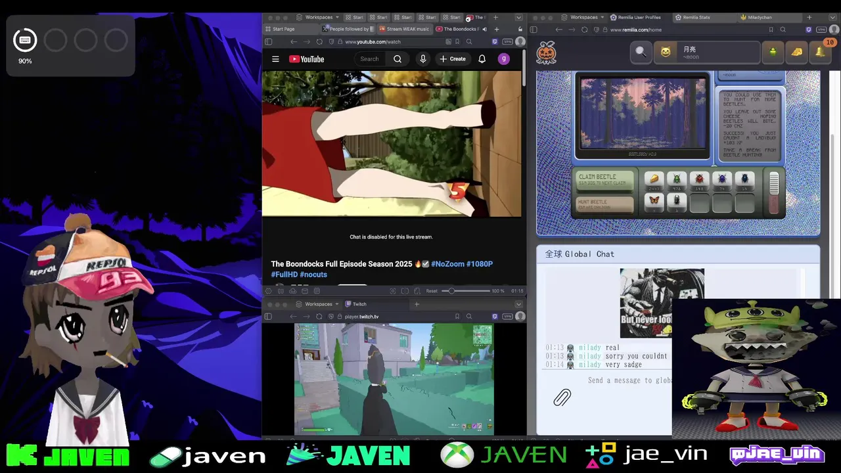The height and width of the screenshot is (473, 841).
Task: Open Workspaces dropdown in the YouTube browser window
Action: 318,17
